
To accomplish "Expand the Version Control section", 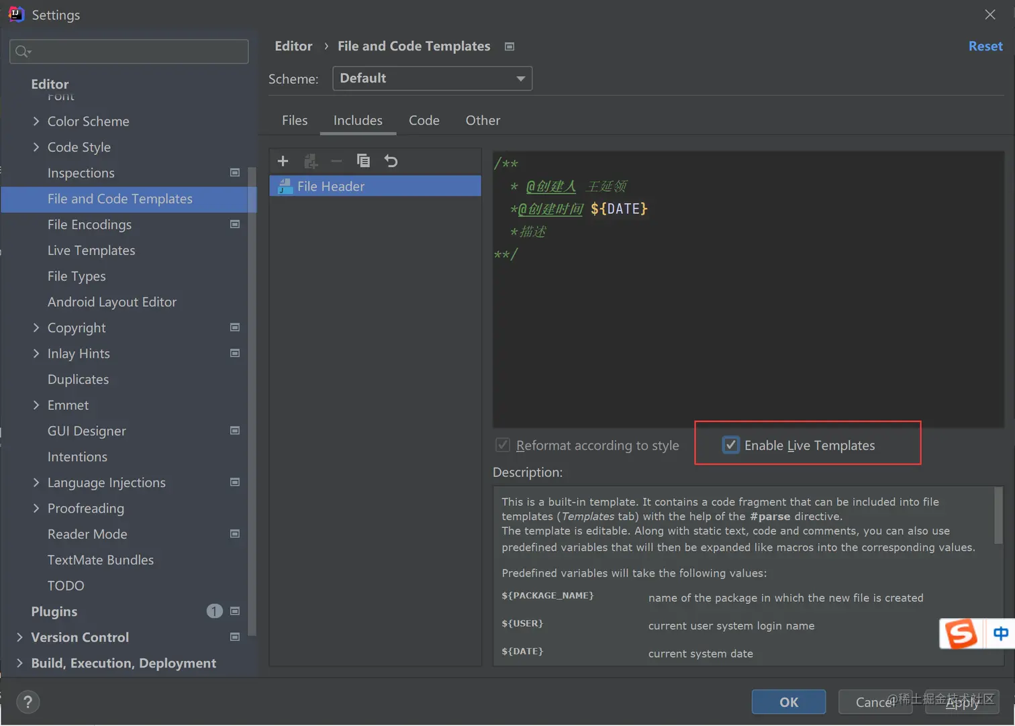I will 19,637.
